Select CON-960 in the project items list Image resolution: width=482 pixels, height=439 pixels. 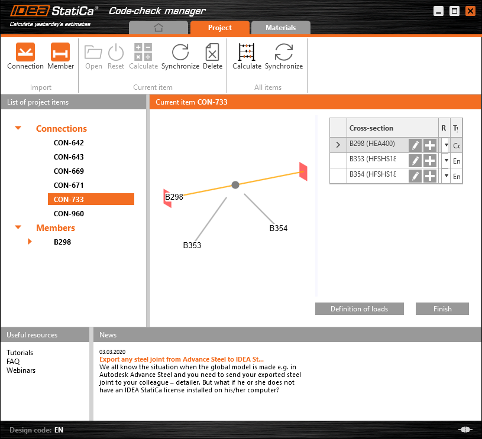click(x=69, y=213)
